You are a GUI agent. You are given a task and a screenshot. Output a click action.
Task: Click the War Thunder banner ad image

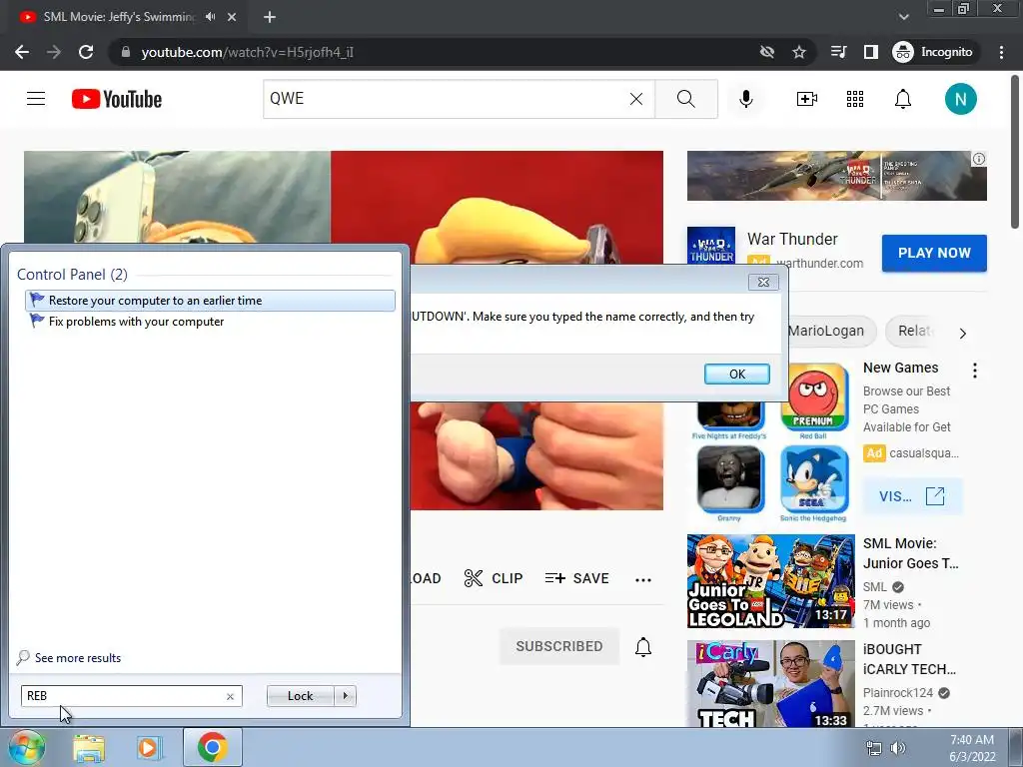pyautogui.click(x=836, y=176)
